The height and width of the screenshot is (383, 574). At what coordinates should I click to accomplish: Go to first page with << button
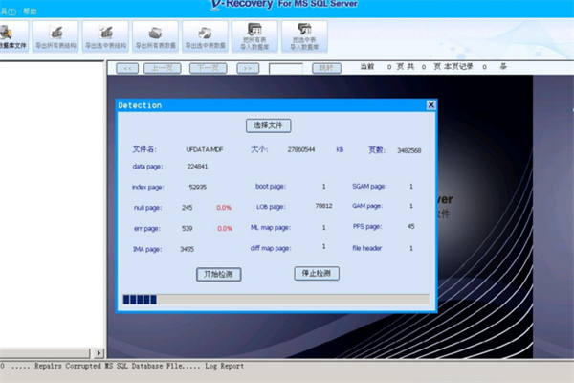(x=127, y=68)
